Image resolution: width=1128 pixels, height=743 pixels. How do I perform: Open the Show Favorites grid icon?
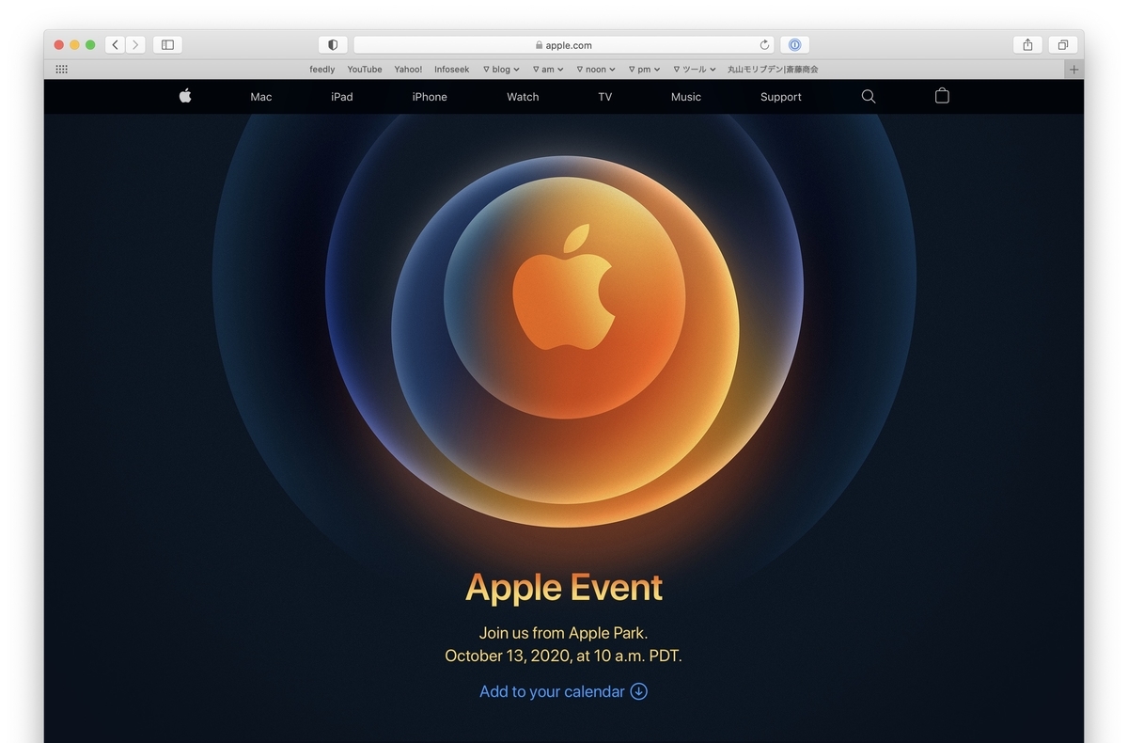pos(62,69)
